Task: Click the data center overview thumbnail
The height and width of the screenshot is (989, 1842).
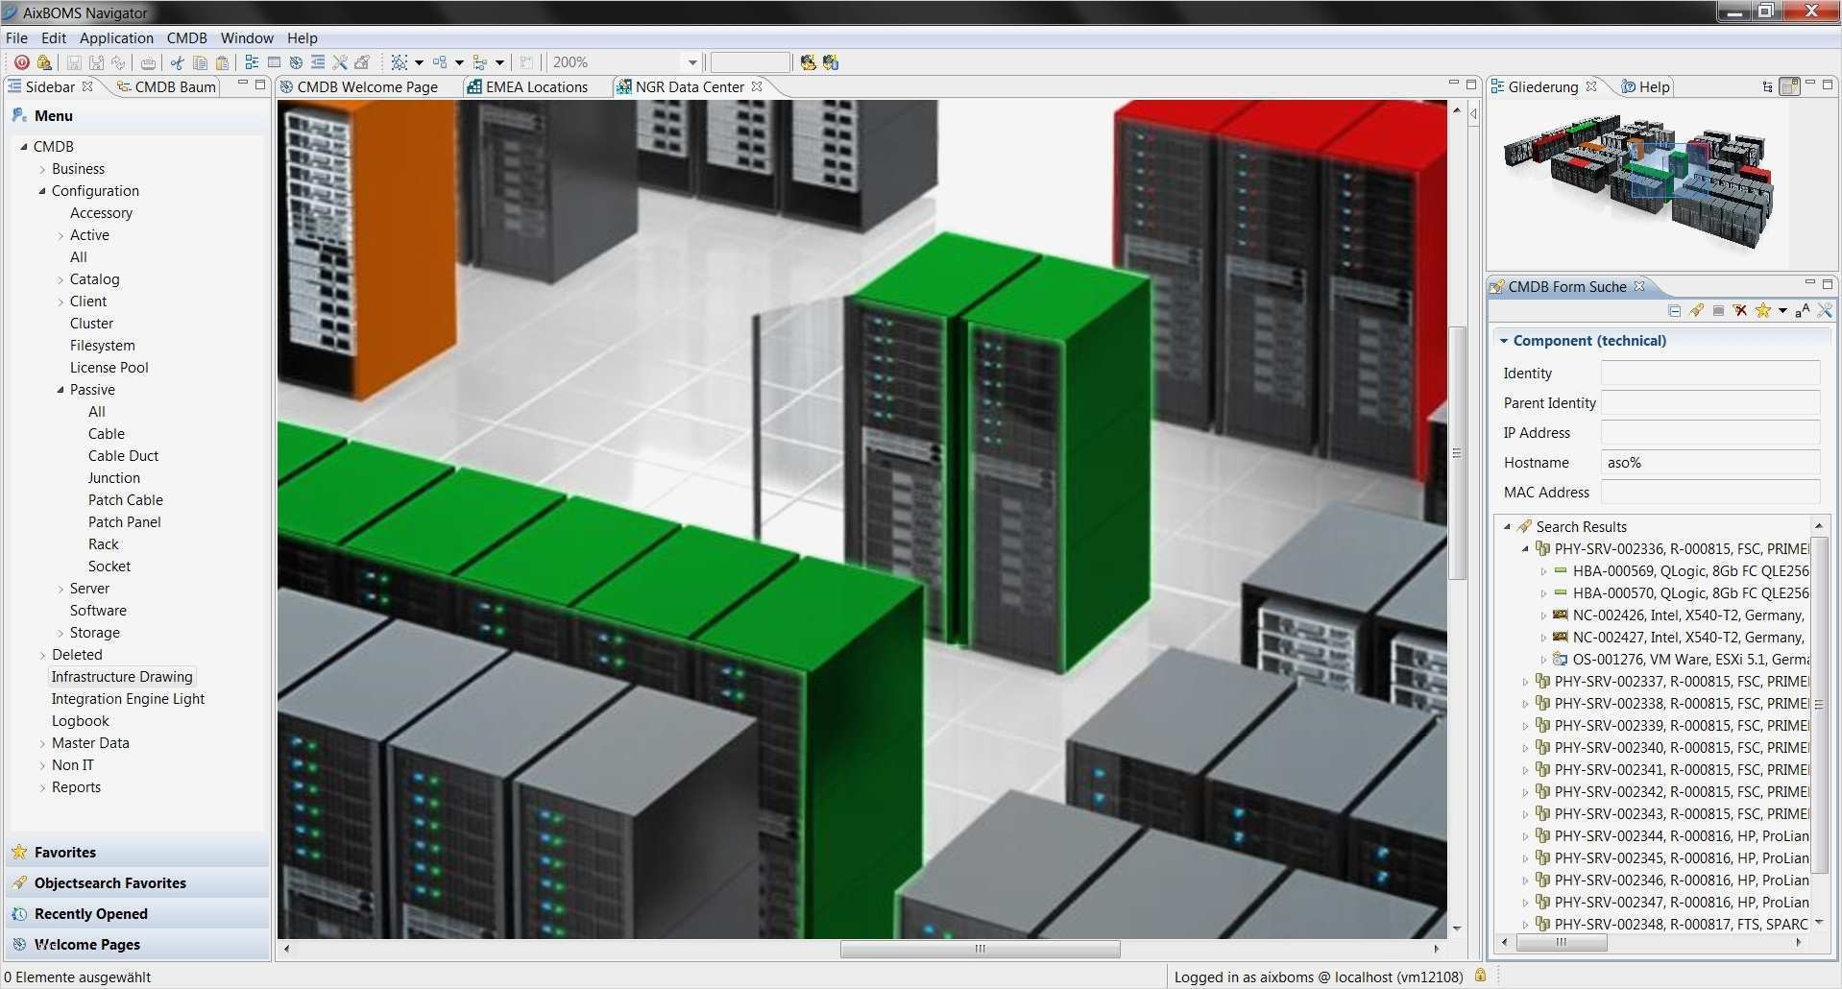Action: (1638, 181)
